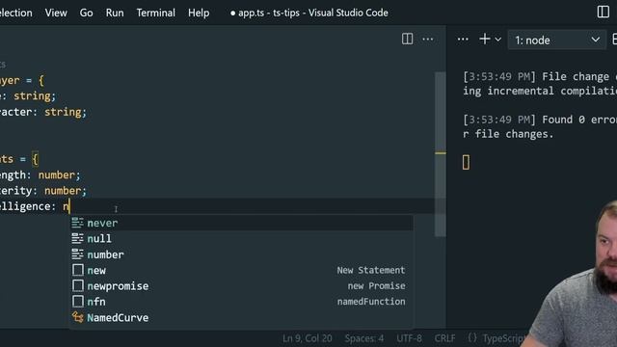The width and height of the screenshot is (617, 347).
Task: Click the keyword icon beside 'never'
Action: (77, 223)
